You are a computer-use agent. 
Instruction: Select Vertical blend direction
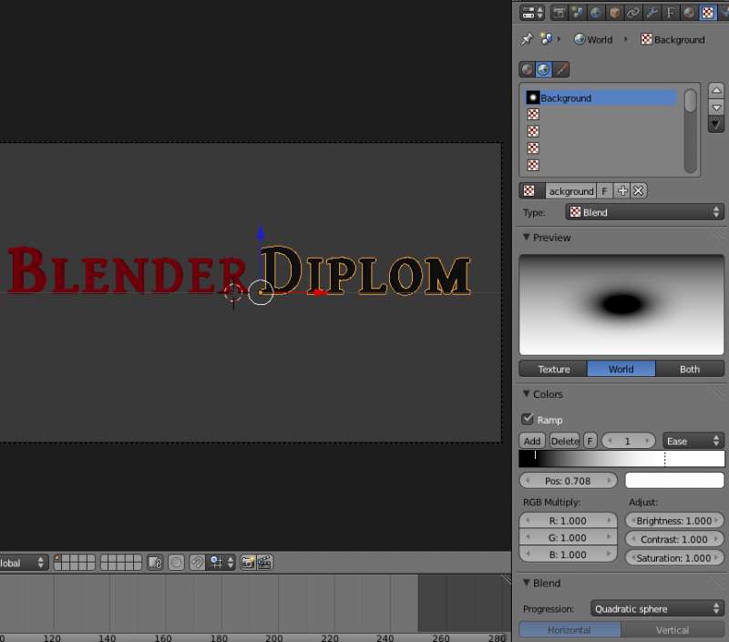673,630
